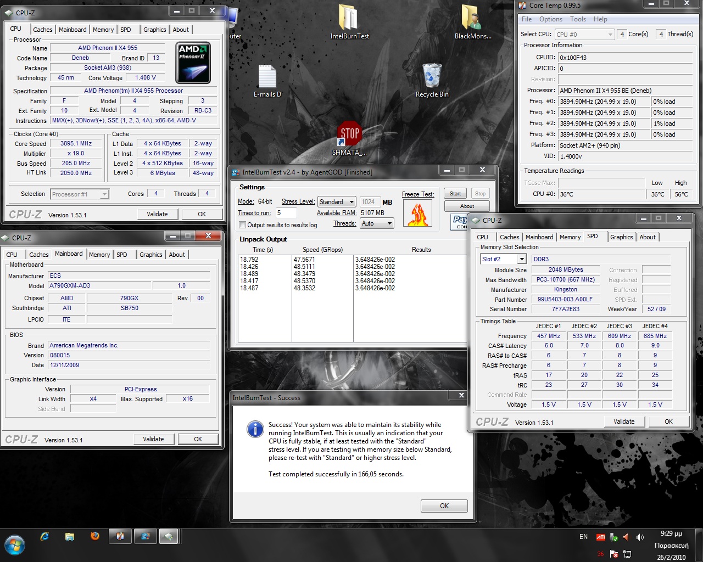703x562 pixels.
Task: Click the EN language indicator
Action: (583, 537)
